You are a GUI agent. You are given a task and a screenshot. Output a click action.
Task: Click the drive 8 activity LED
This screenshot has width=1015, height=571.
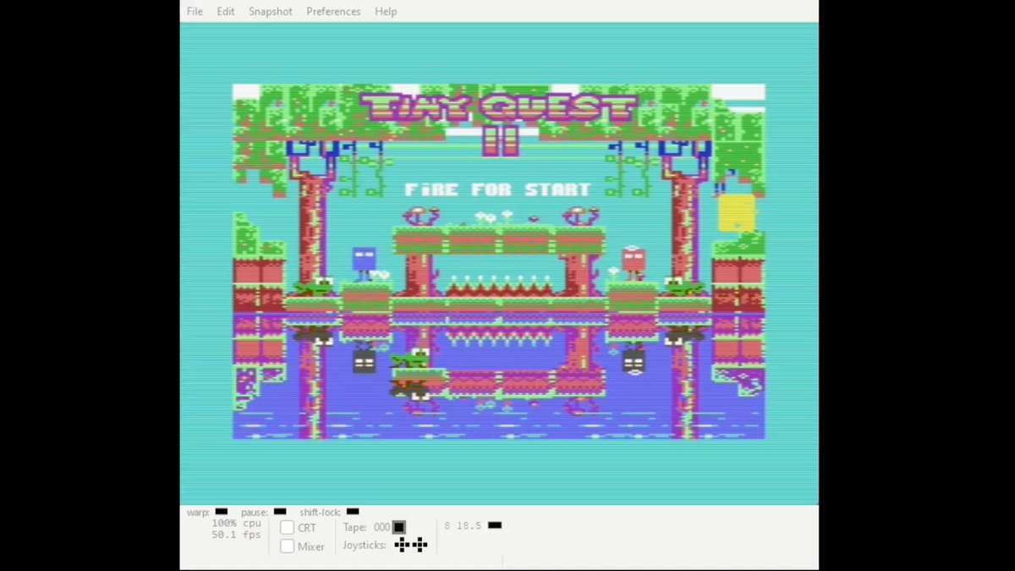coord(495,525)
